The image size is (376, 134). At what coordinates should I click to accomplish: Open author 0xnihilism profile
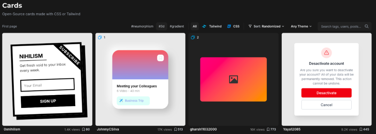pos(12,129)
